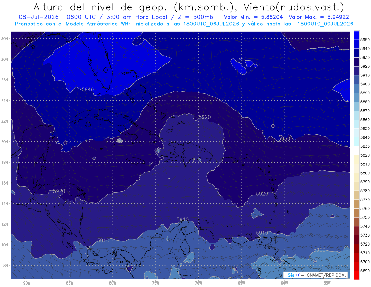The width and height of the screenshot is (371, 287).
Task: Click the colorbar label 5780
Action: pyautogui.click(x=365, y=191)
